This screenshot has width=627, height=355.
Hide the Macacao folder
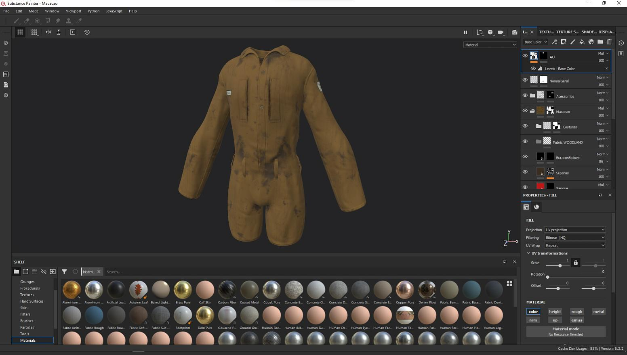(x=525, y=111)
